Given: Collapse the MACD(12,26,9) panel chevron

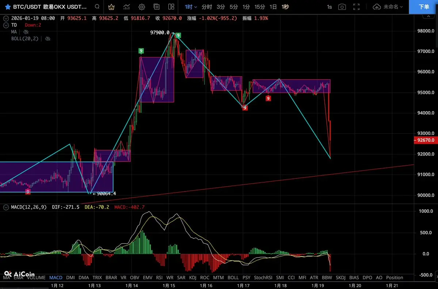Looking at the screenshot, I should point(6,208).
